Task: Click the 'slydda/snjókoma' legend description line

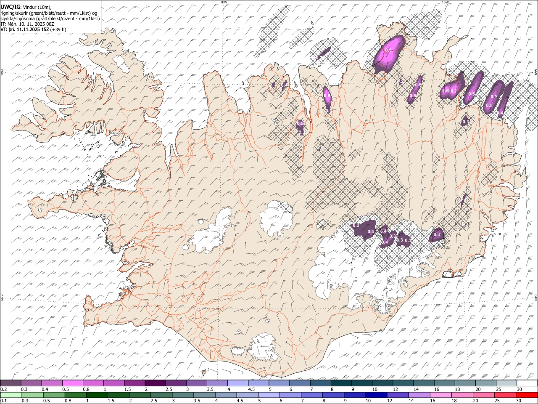Action: (x=50, y=19)
